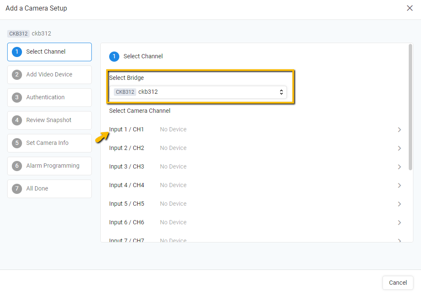Select the Input 1 / CH1 channel row
The height and width of the screenshot is (294, 421).
click(255, 129)
